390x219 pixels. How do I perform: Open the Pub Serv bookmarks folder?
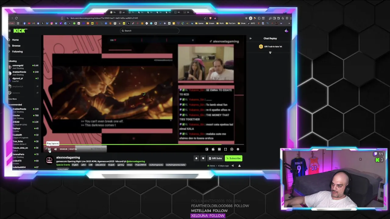pos(231,23)
